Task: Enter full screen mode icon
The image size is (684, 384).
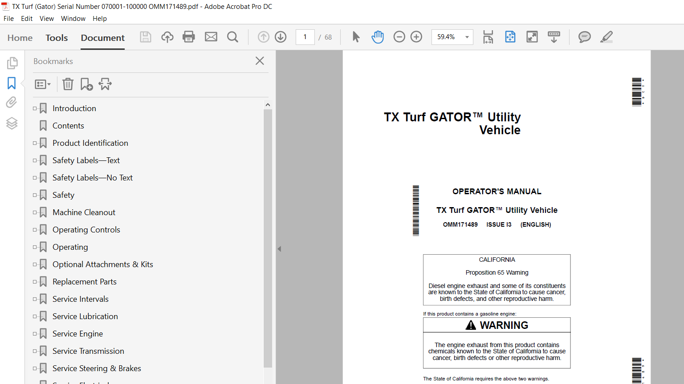Action: 532,37
